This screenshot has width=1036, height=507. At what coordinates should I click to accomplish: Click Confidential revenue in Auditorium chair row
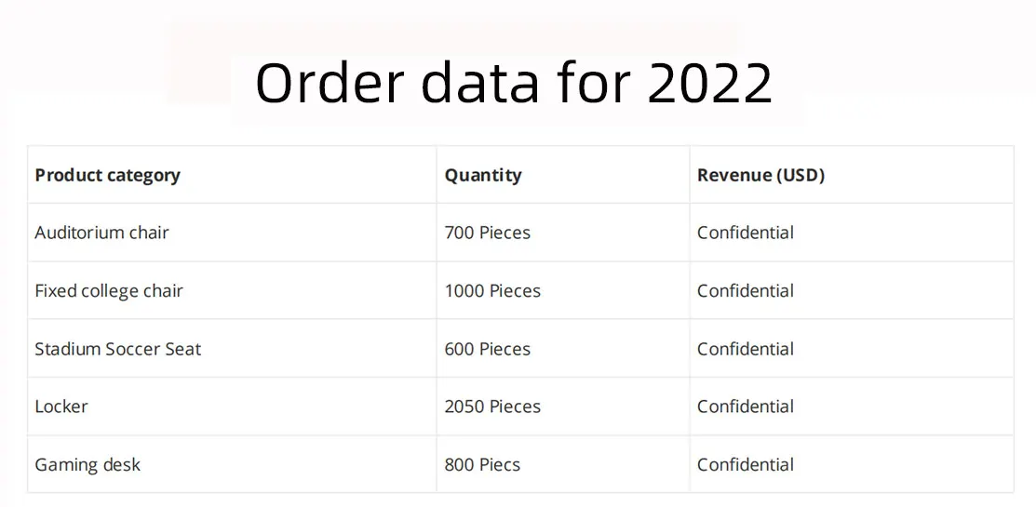745,233
